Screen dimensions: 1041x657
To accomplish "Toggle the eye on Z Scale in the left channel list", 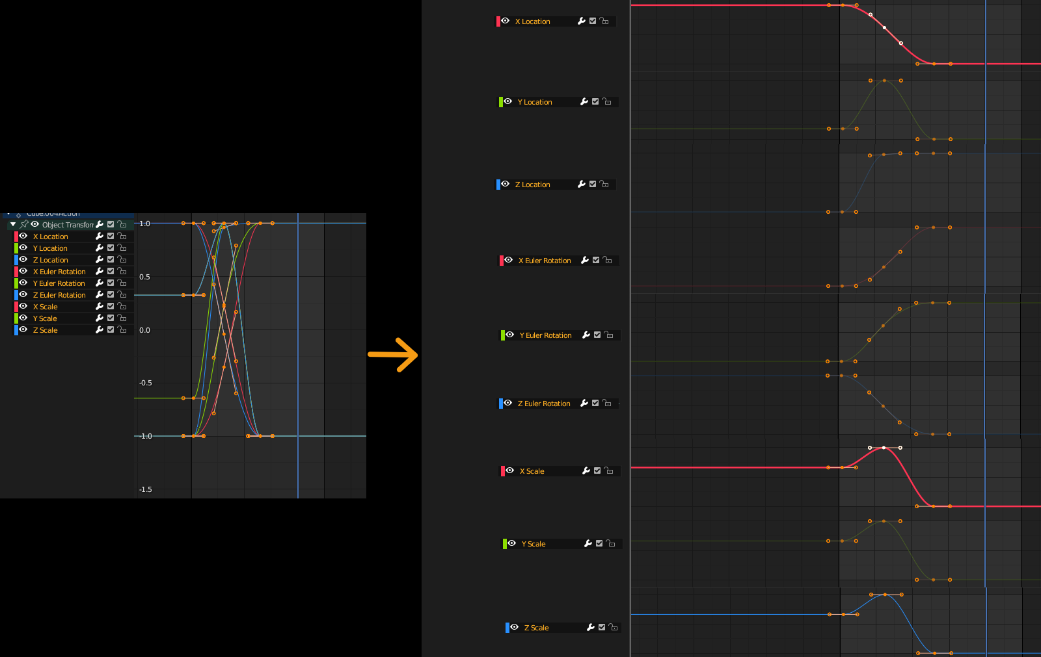I will click(23, 330).
